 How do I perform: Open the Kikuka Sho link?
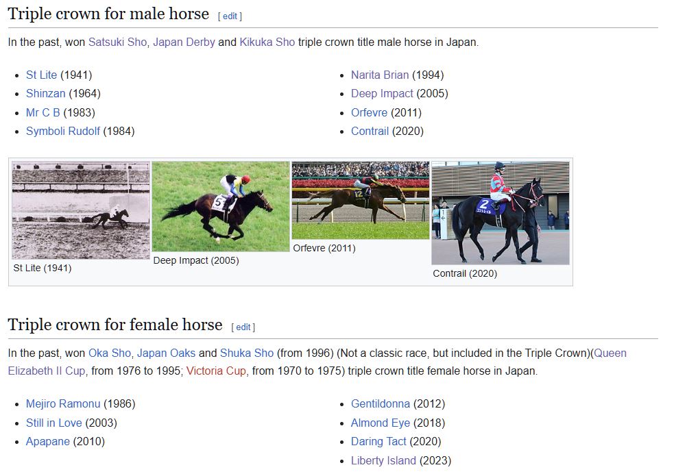click(x=267, y=42)
